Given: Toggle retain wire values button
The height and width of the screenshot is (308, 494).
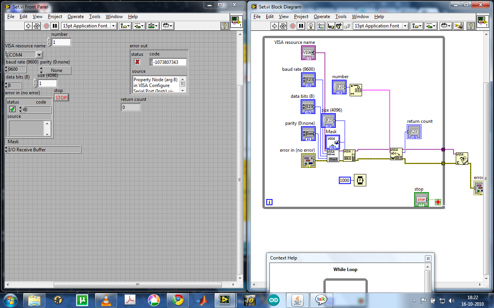Looking at the screenshot, I should 321,26.
